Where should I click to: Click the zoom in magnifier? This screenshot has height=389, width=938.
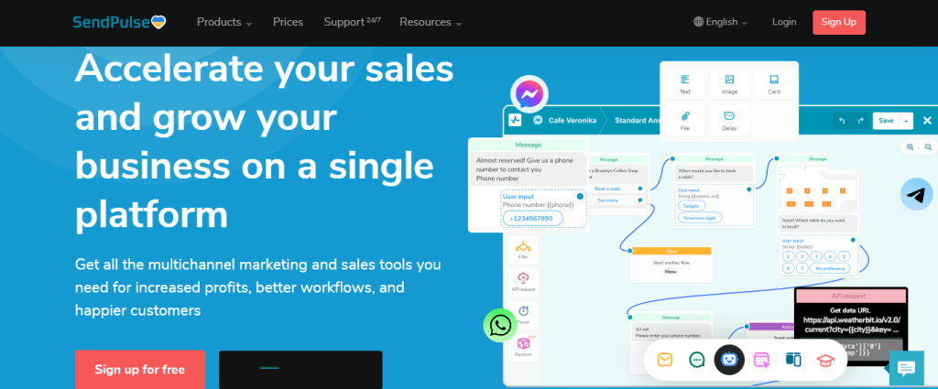(910, 147)
